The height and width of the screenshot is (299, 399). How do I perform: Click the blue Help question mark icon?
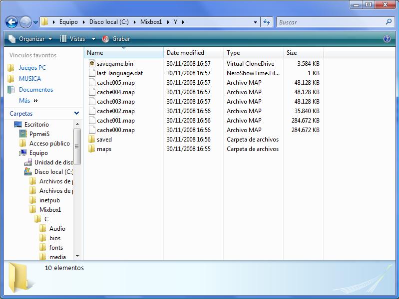point(387,39)
